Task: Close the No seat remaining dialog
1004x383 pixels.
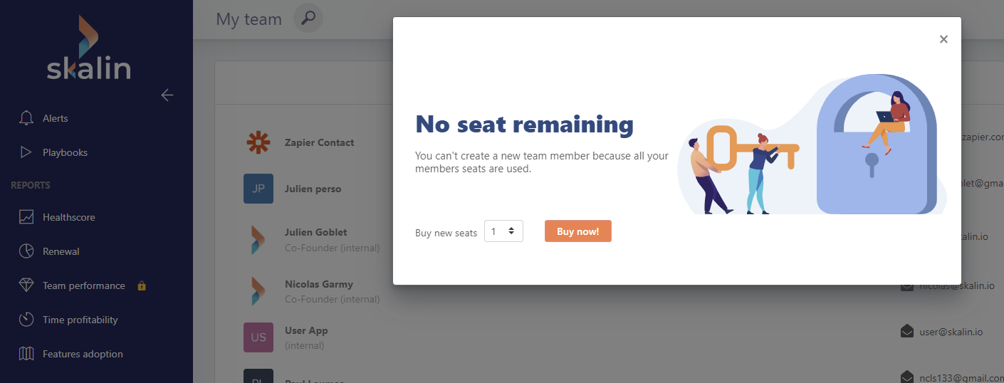Action: (943, 39)
